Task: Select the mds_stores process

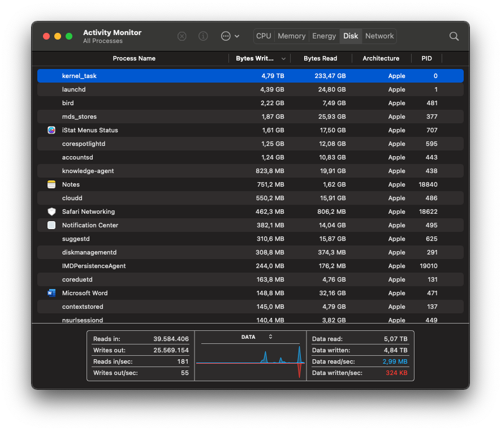Action: pos(250,117)
